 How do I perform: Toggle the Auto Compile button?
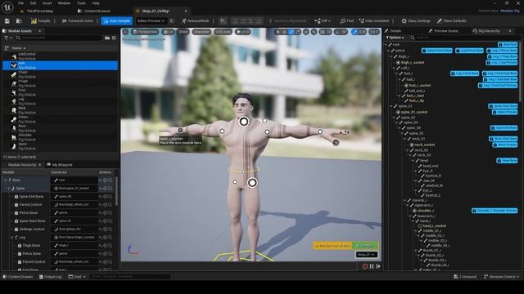116,21
